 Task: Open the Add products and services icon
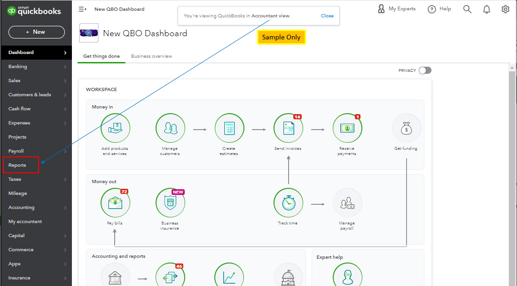tap(115, 128)
